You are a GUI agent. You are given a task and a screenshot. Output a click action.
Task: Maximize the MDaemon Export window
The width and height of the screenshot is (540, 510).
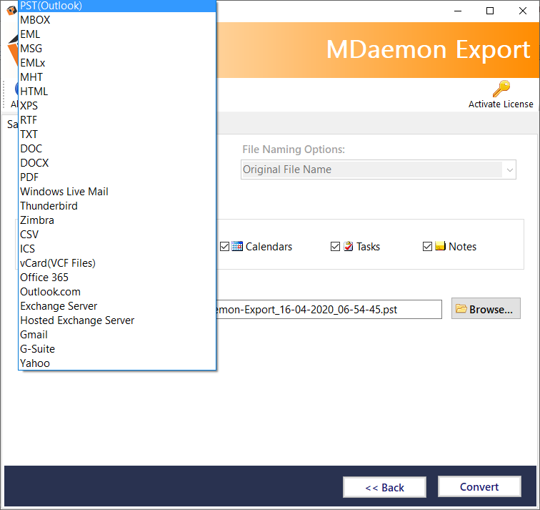(490, 11)
